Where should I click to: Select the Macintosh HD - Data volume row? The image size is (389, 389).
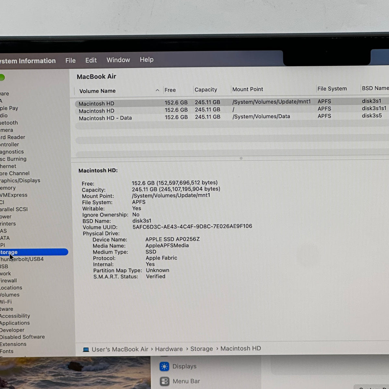232,117
